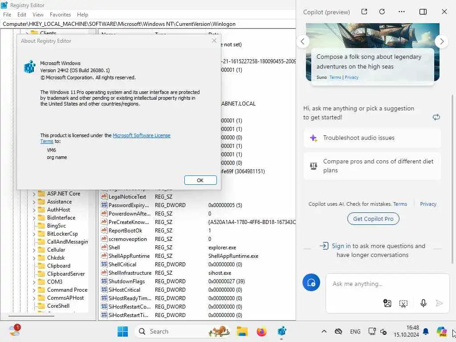The height and width of the screenshot is (342, 456).
Task: Click the ShellAppRuntime value icon
Action: 104,256
